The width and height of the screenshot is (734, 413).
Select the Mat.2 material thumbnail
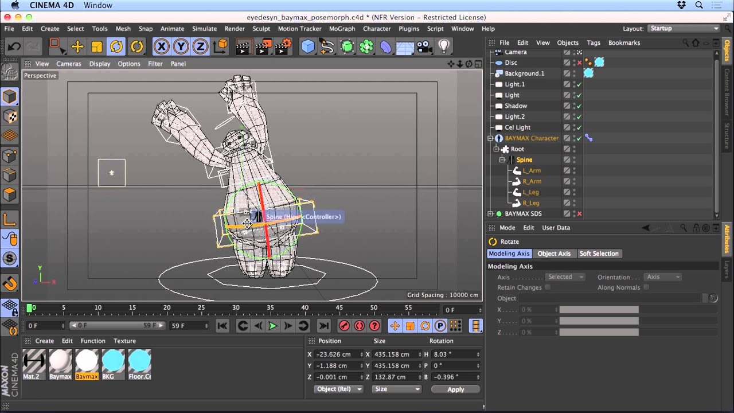(x=33, y=365)
